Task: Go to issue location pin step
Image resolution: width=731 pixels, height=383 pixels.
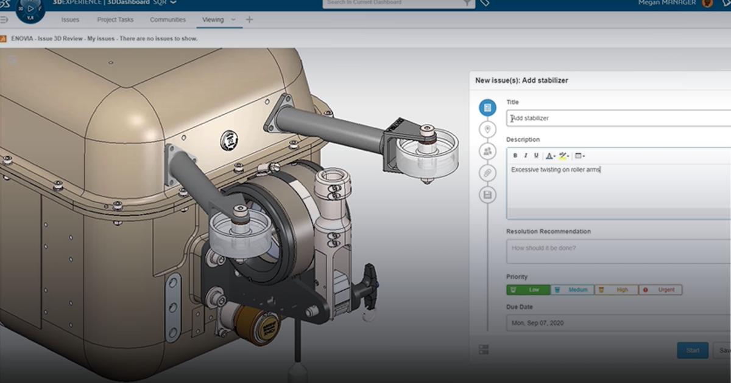Action: point(487,129)
